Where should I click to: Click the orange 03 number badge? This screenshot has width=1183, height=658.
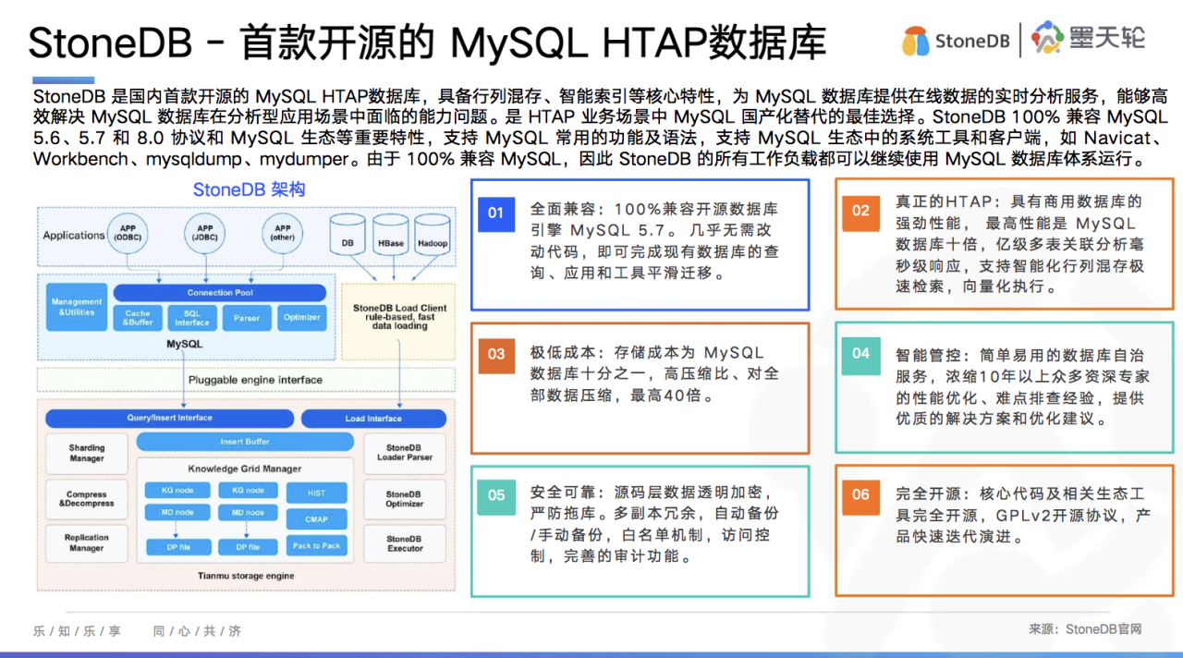coord(496,354)
